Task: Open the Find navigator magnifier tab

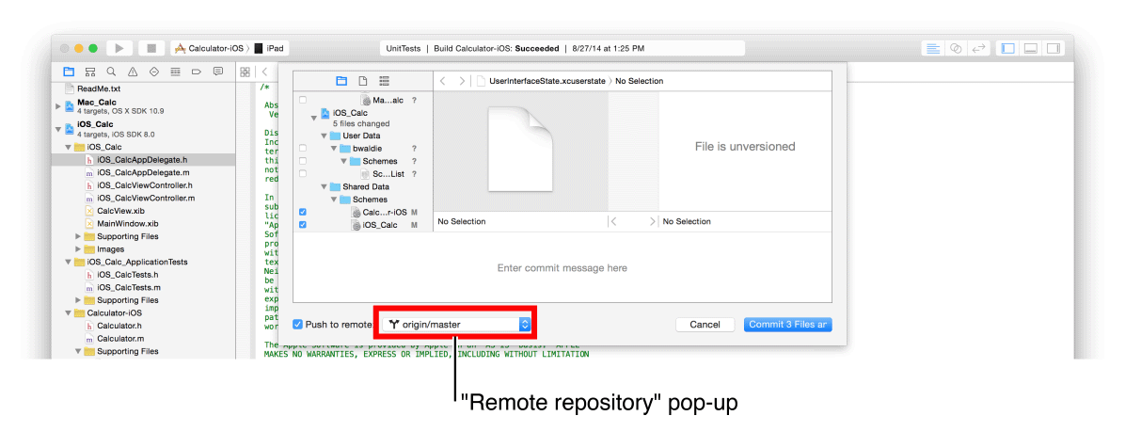Action: pos(111,72)
